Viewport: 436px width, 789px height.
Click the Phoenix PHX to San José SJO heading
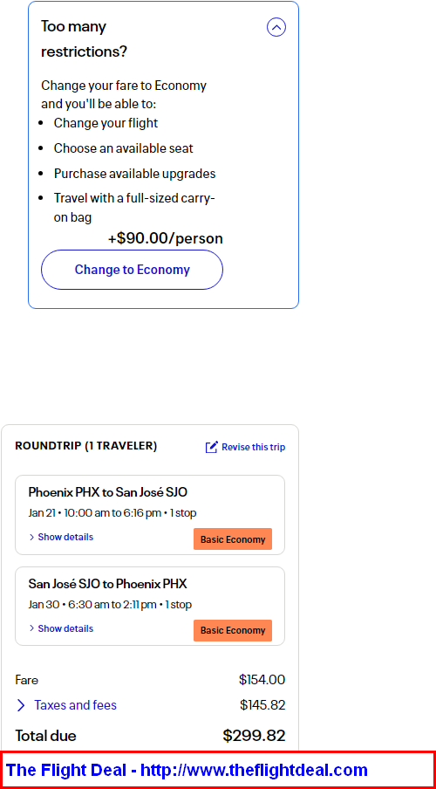point(108,491)
